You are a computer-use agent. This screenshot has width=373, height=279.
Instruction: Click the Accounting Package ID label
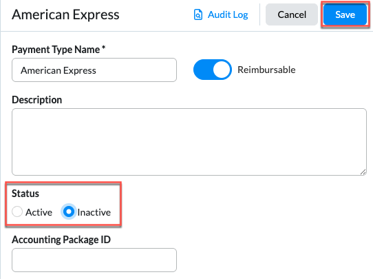point(61,240)
